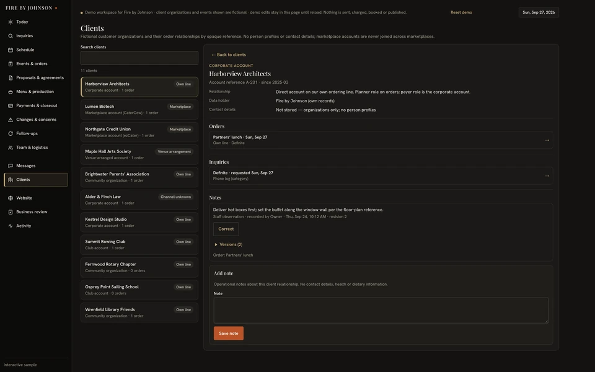Open Northgate Credit Union client
The width and height of the screenshot is (595, 372).
[139, 132]
